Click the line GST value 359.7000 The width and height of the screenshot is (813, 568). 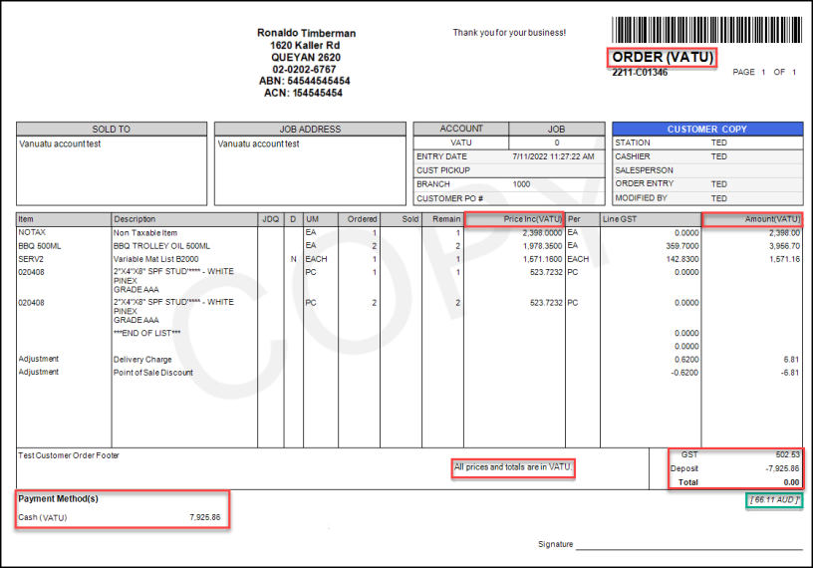[x=682, y=246]
